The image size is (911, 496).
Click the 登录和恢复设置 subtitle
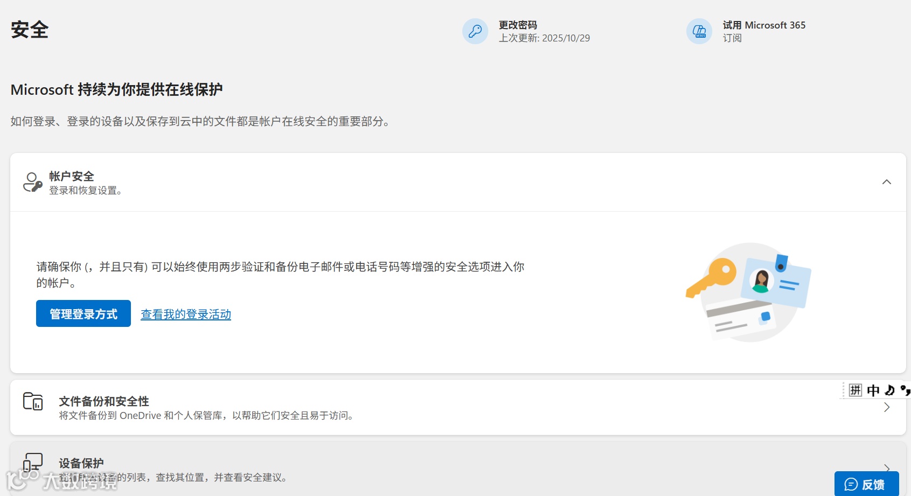tap(85, 191)
